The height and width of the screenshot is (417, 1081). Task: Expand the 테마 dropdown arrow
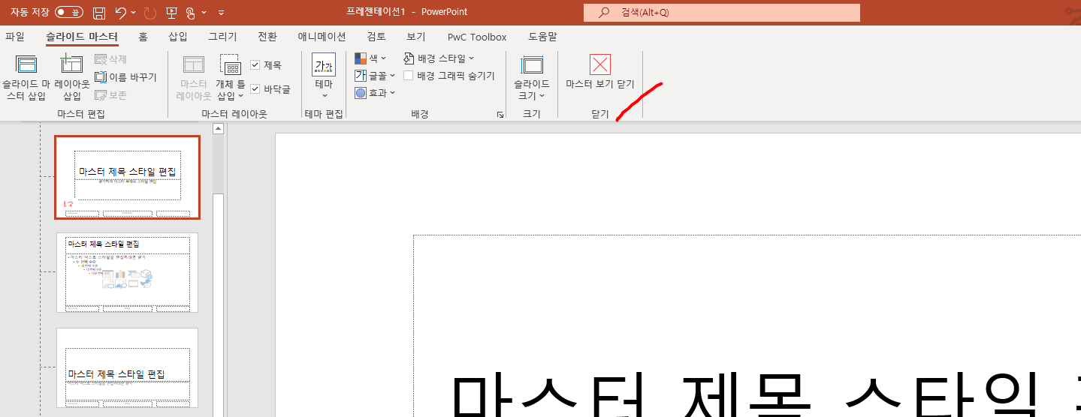325,96
